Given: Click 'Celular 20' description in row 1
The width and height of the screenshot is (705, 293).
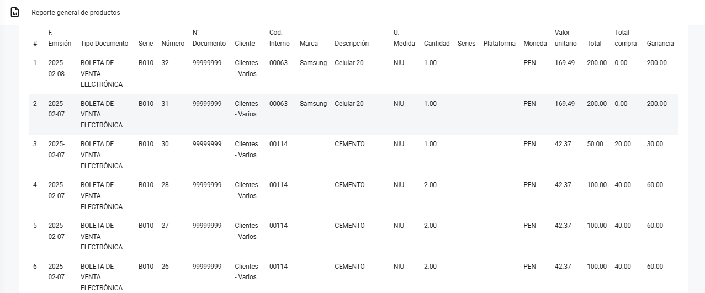Looking at the screenshot, I should pyautogui.click(x=349, y=63).
